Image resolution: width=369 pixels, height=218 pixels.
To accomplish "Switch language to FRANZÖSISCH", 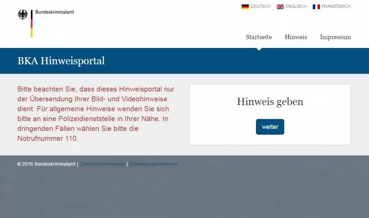I will click(336, 6).
